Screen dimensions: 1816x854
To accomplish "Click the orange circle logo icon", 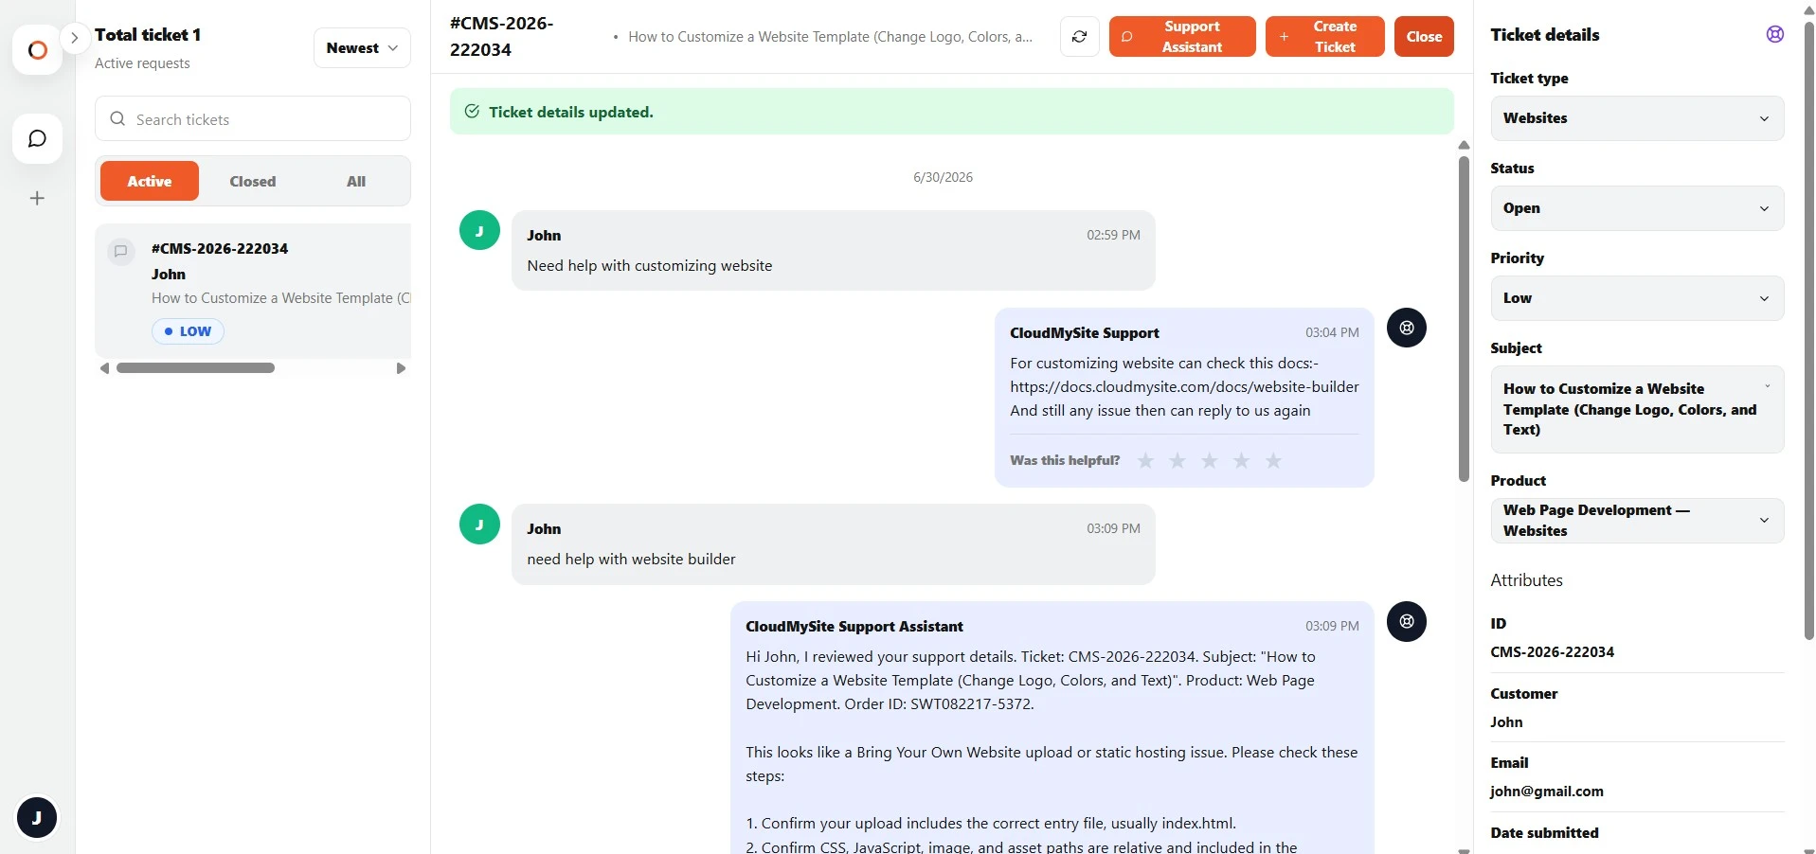I will click(x=37, y=50).
